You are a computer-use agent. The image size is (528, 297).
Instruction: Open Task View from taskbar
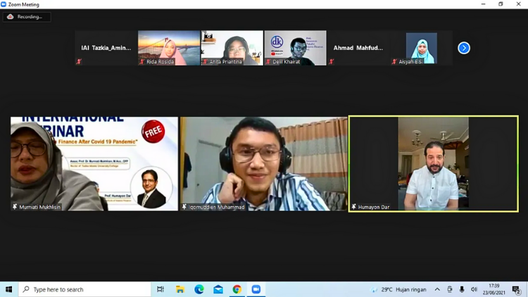(x=161, y=289)
